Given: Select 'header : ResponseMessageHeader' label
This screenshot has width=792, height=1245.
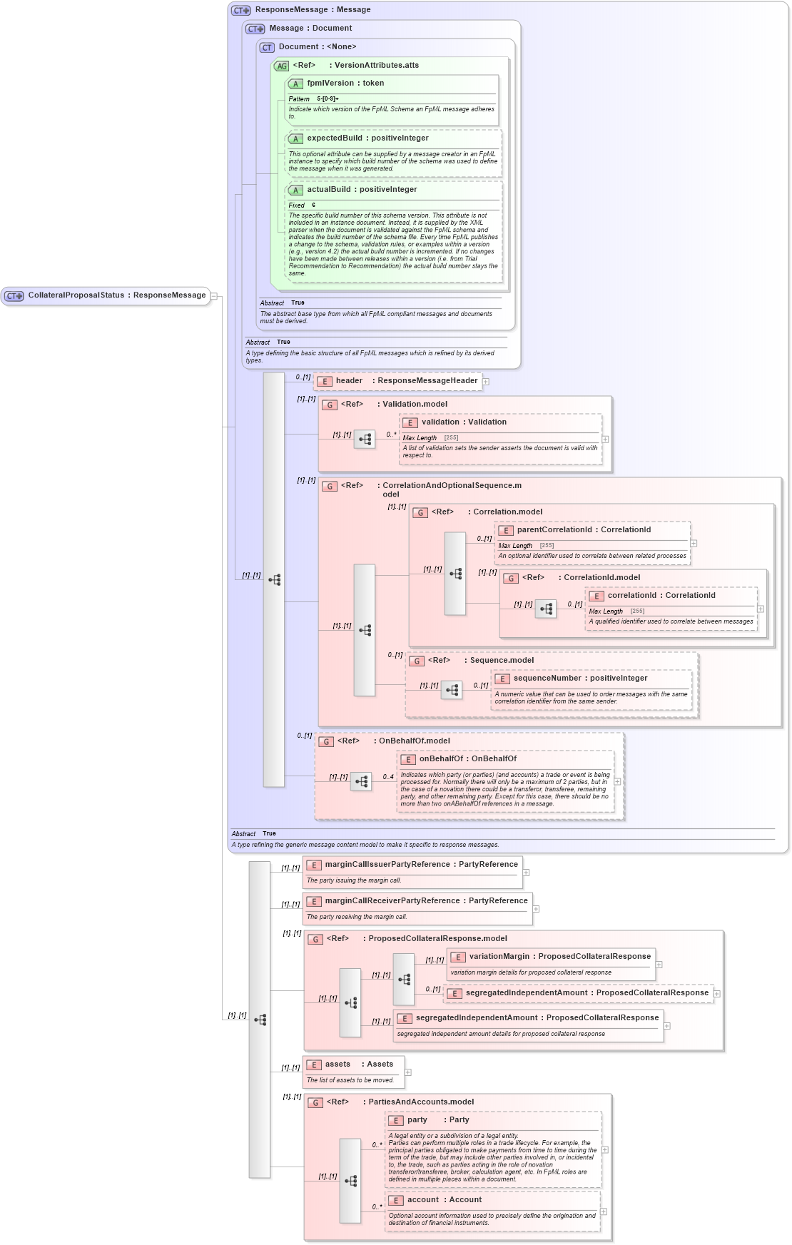Looking at the screenshot, I should 407,381.
